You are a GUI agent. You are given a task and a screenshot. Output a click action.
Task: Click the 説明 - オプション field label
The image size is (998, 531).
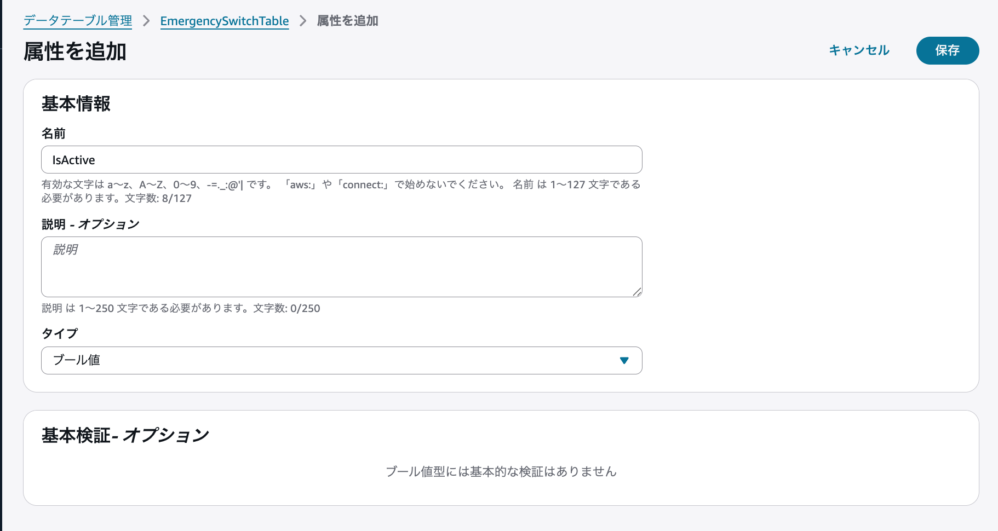[x=90, y=224]
